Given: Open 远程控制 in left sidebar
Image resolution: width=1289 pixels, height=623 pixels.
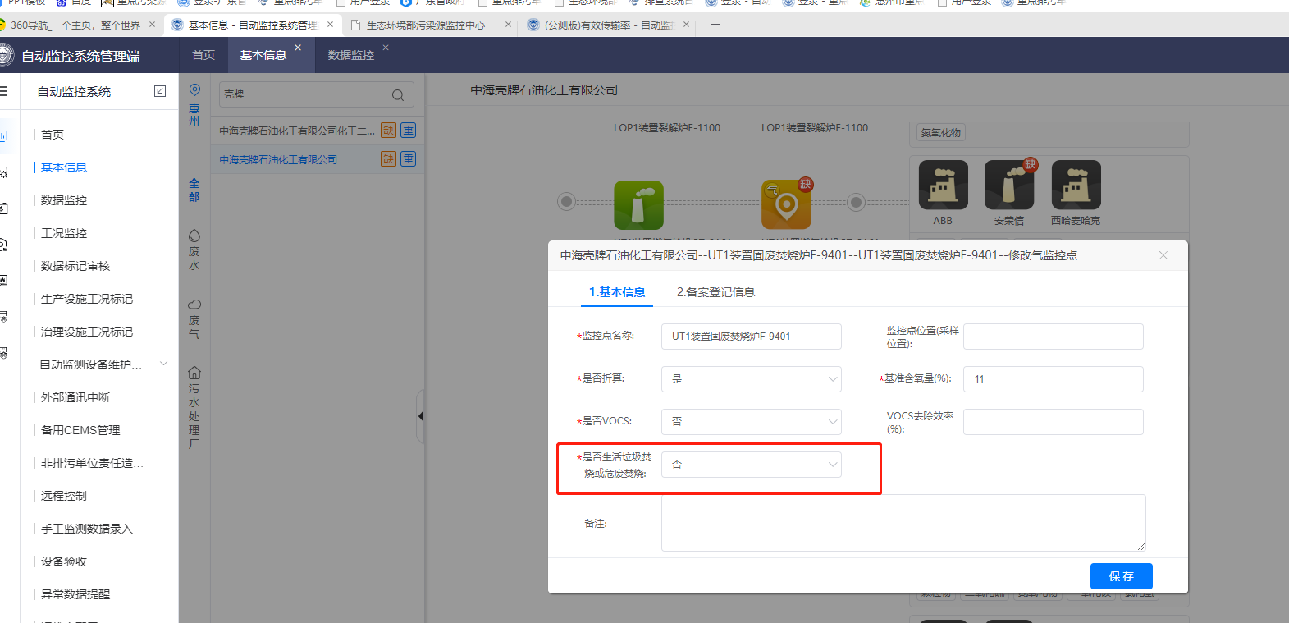Looking at the screenshot, I should (64, 496).
